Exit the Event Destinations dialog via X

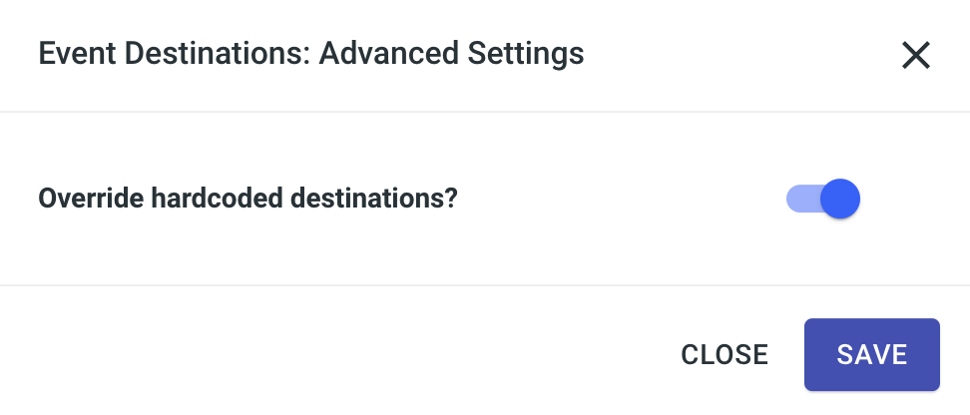coord(915,56)
